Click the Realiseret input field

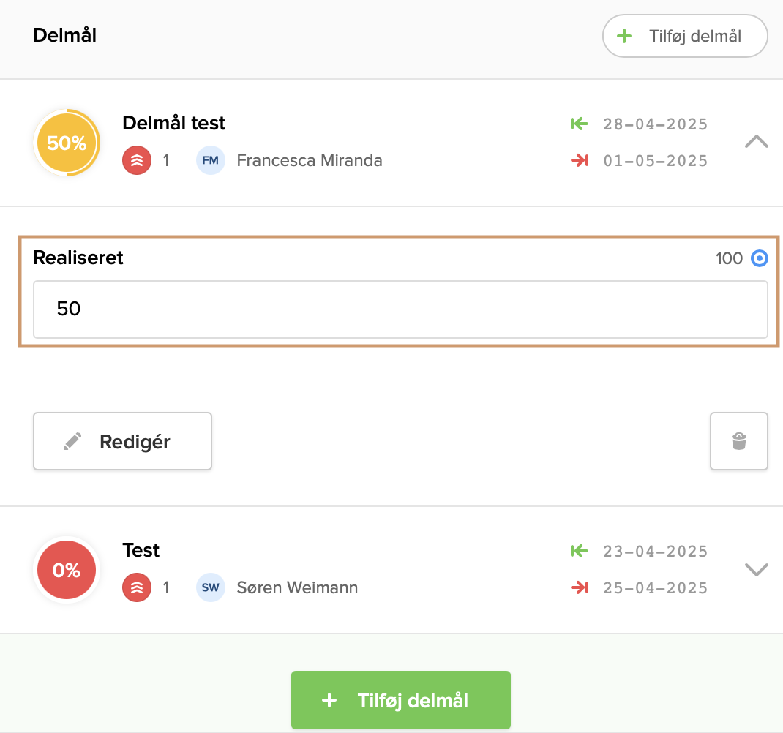[x=400, y=309]
